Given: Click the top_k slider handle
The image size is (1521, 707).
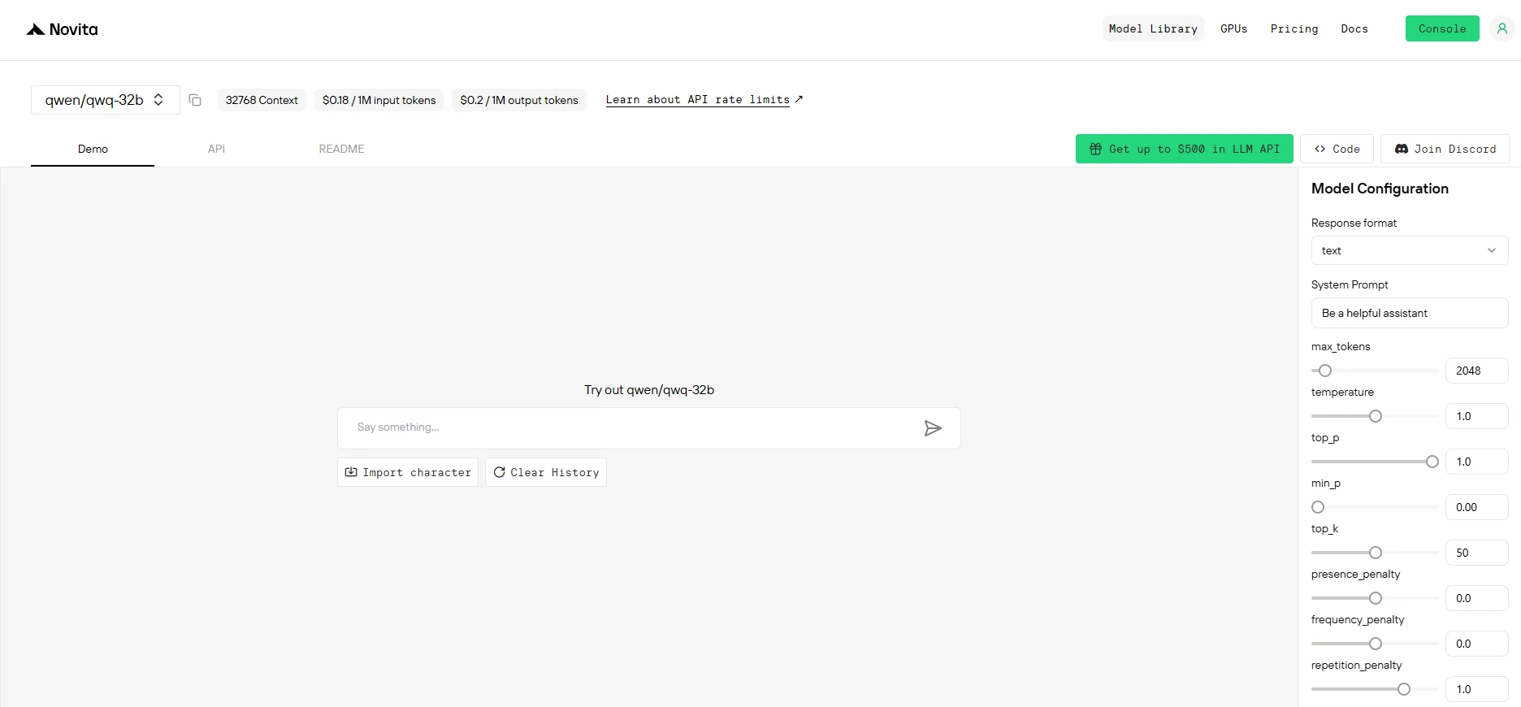Looking at the screenshot, I should (1376, 553).
